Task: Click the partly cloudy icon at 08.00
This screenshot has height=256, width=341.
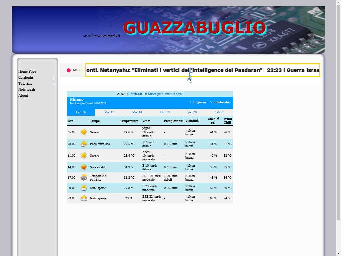Action: (84, 144)
